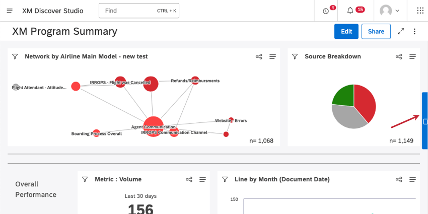
Task: Share the Network by Airline widget
Action: click(259, 56)
